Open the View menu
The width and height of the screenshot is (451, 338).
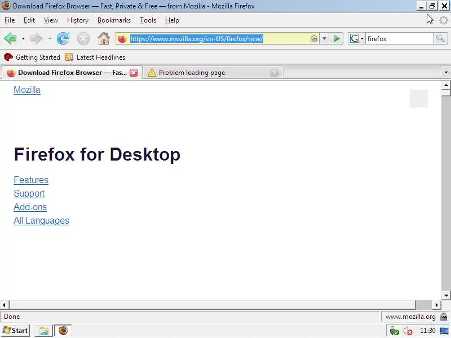[51, 20]
